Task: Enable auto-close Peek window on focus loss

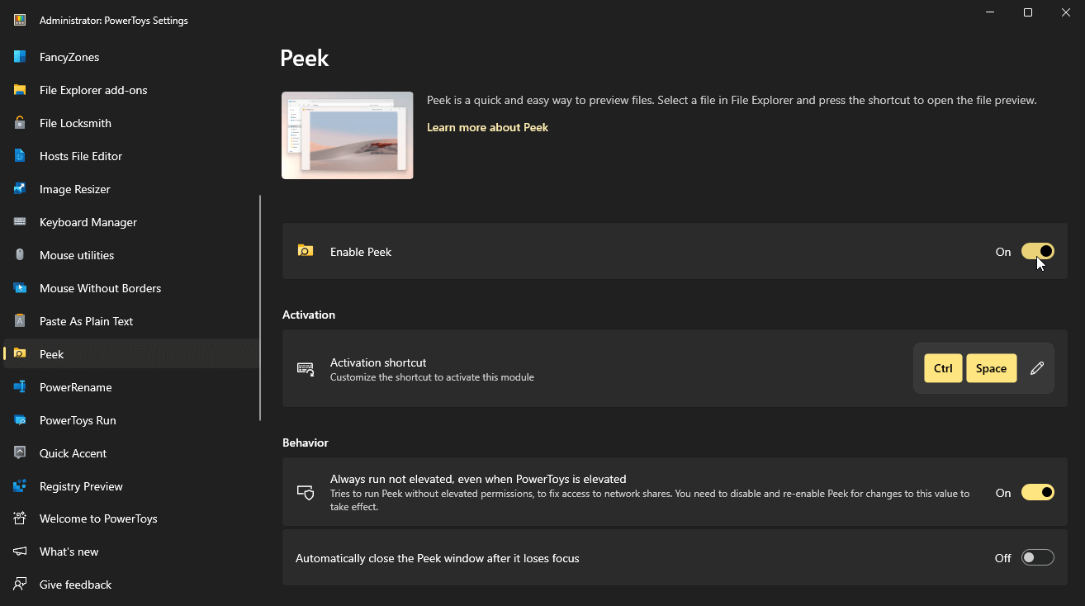Action: pos(1038,557)
